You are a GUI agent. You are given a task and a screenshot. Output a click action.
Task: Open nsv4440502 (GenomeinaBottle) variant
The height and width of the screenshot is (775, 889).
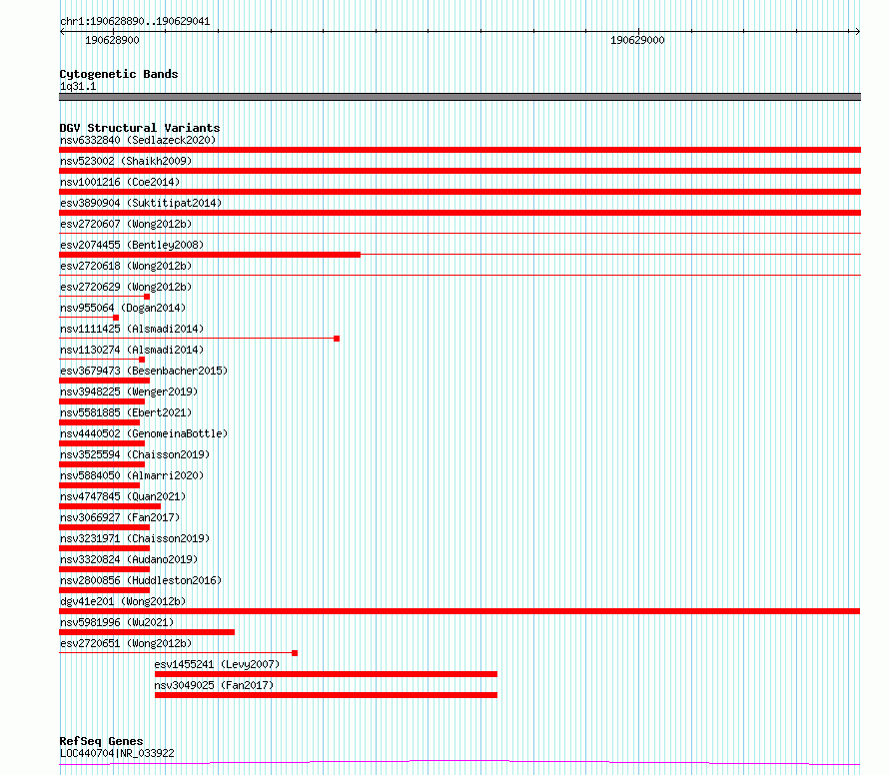[x=144, y=433]
